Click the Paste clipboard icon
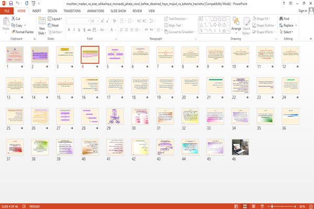The width and height of the screenshot is (314, 209). point(6,21)
